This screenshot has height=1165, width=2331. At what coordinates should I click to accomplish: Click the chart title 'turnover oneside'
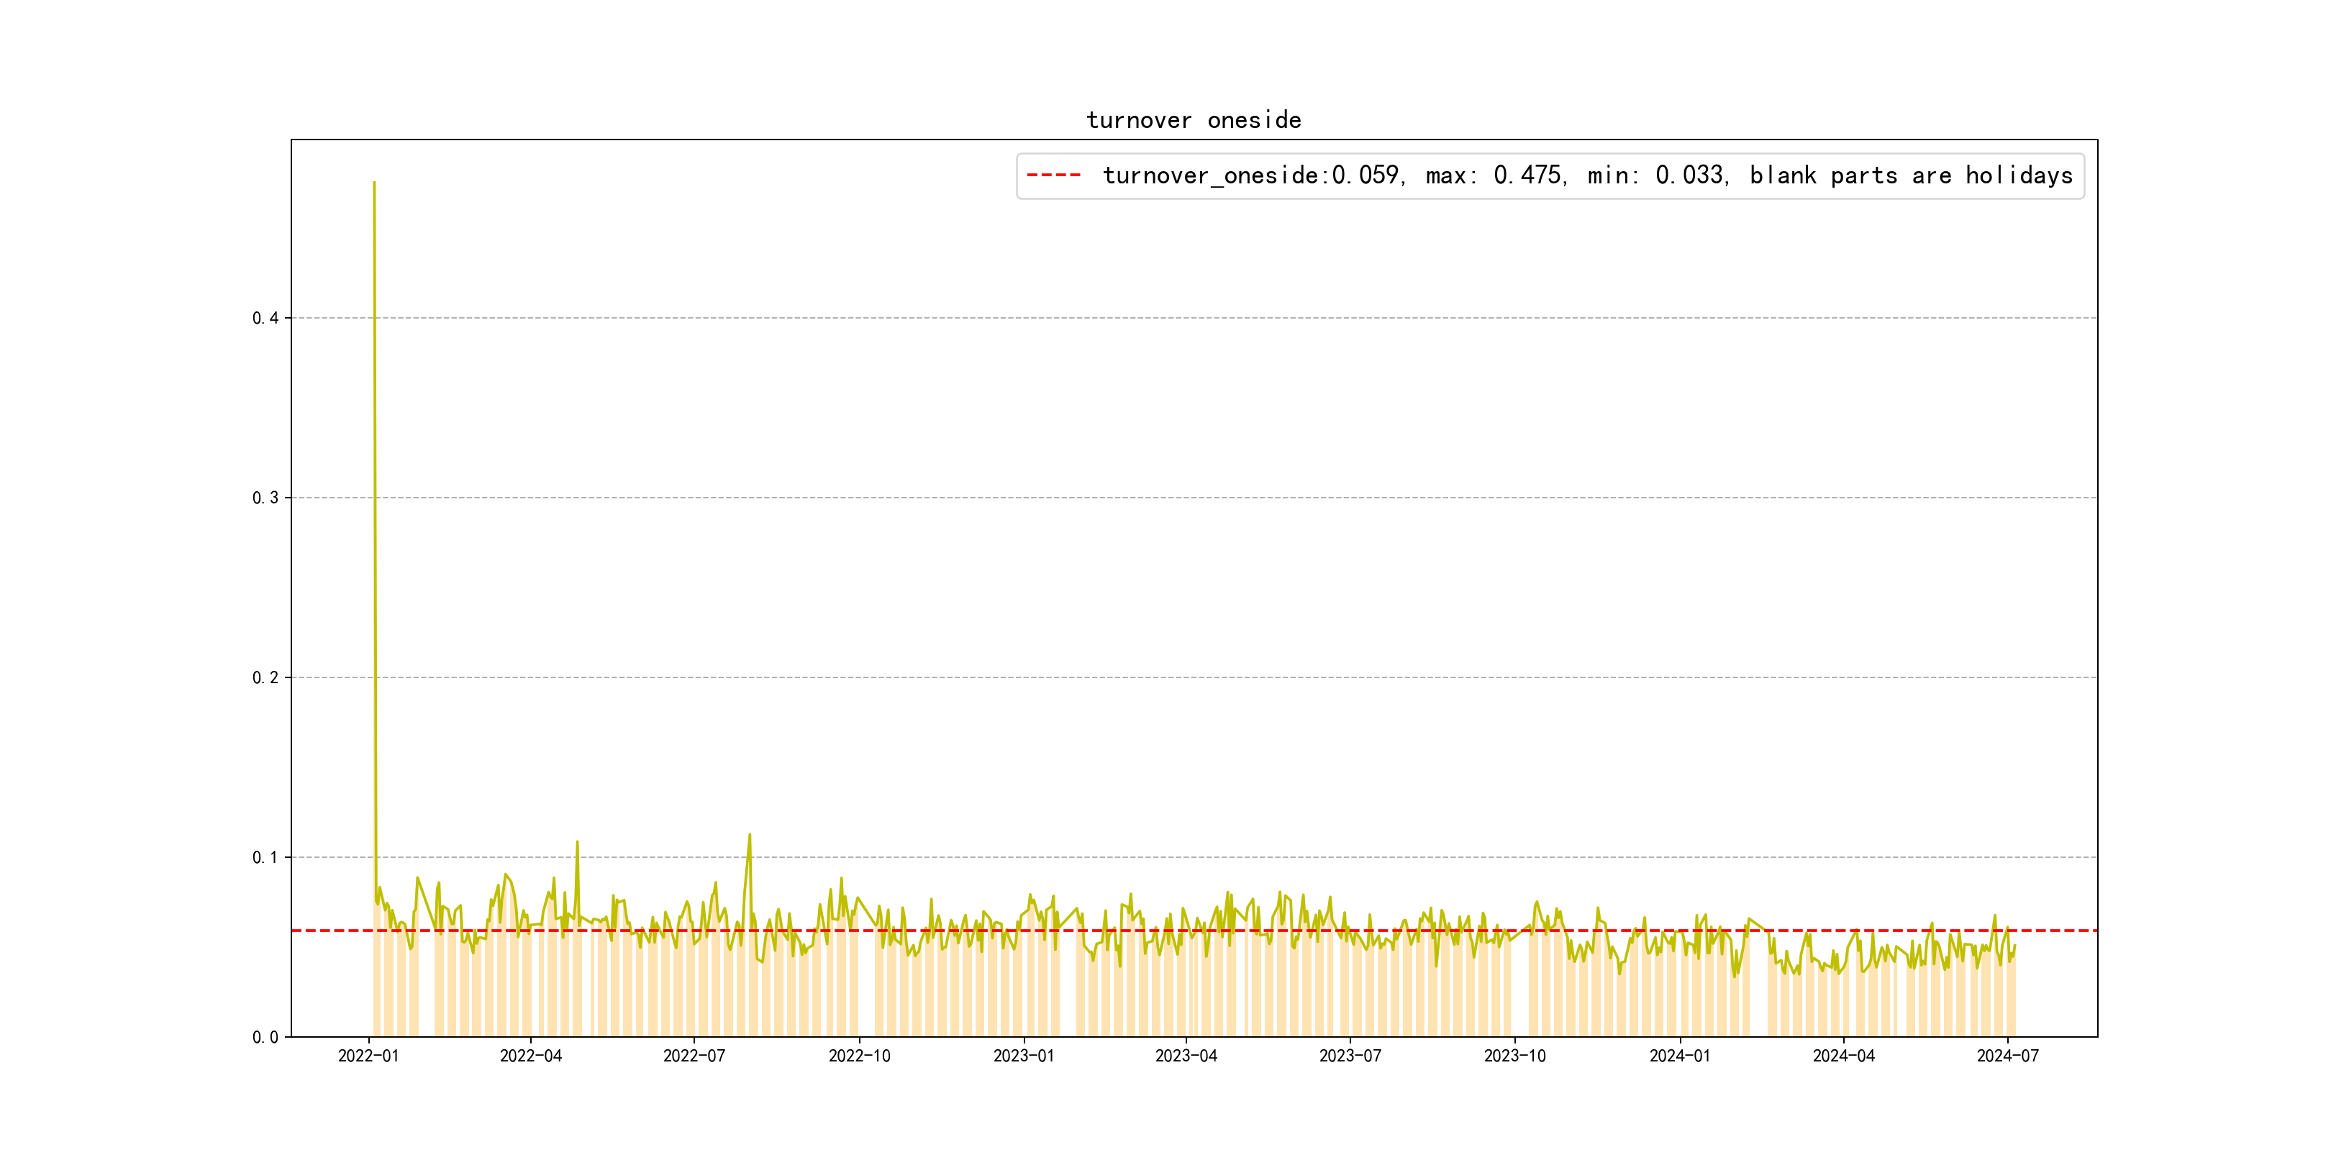tap(1194, 120)
